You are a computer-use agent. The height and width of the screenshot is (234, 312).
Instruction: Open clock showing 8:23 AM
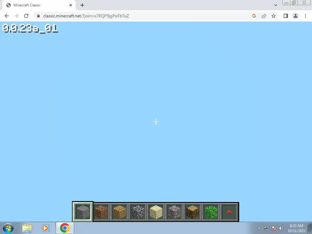(x=296, y=228)
